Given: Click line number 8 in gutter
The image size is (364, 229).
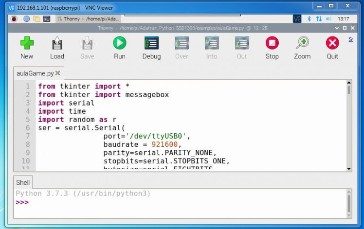Looking at the screenshot, I should (28, 144).
